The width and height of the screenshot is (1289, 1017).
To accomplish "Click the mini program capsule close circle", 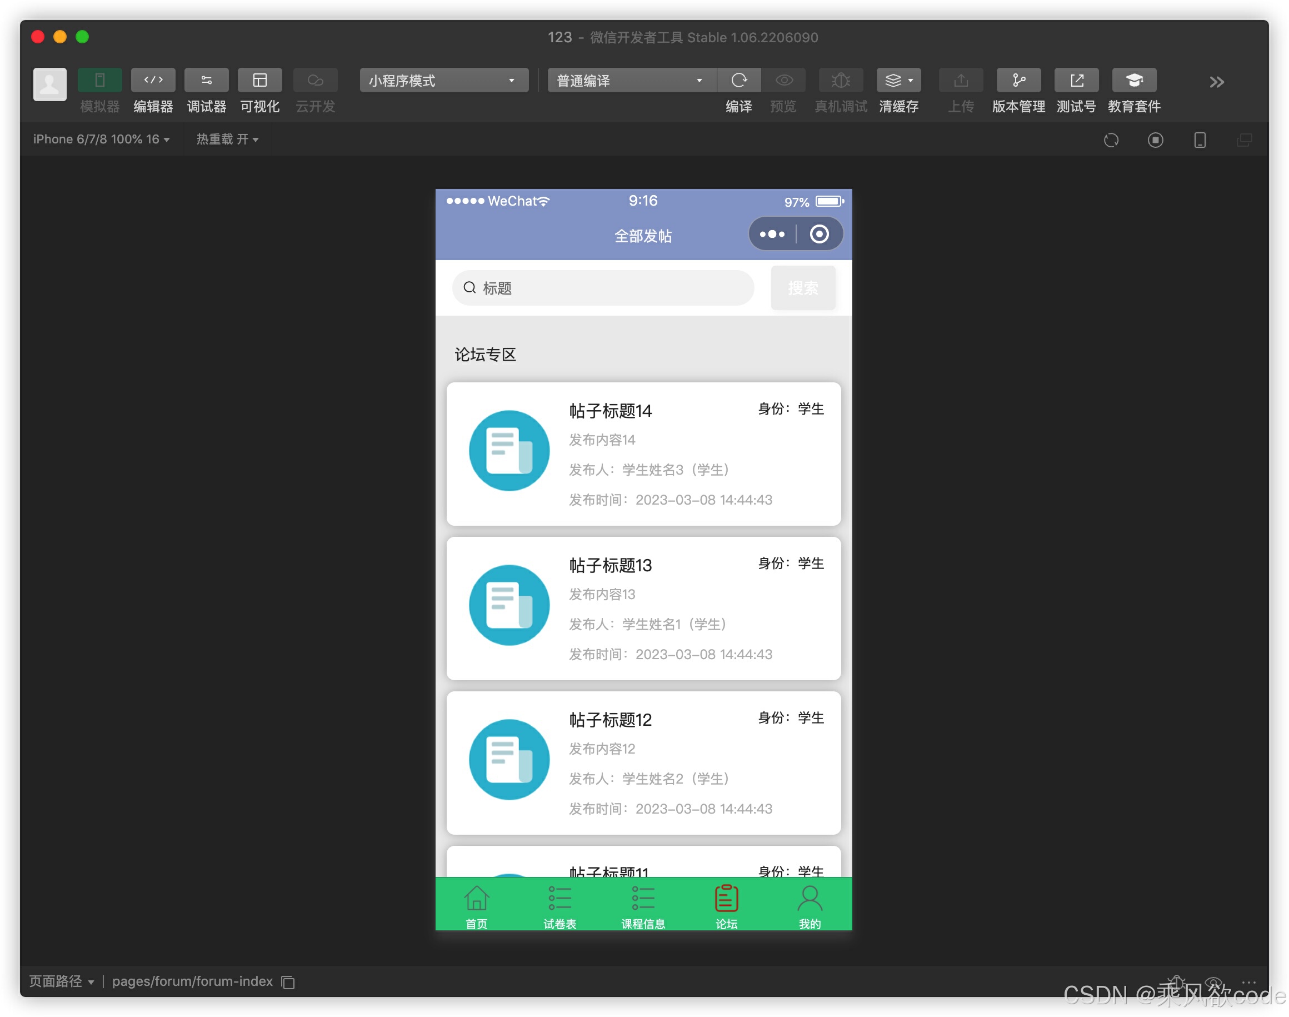I will [818, 234].
